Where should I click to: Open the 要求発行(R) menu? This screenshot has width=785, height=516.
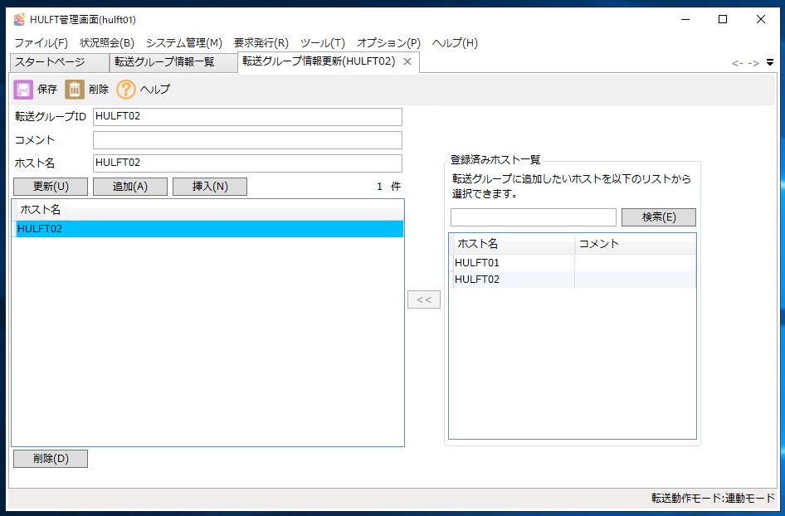(x=261, y=43)
